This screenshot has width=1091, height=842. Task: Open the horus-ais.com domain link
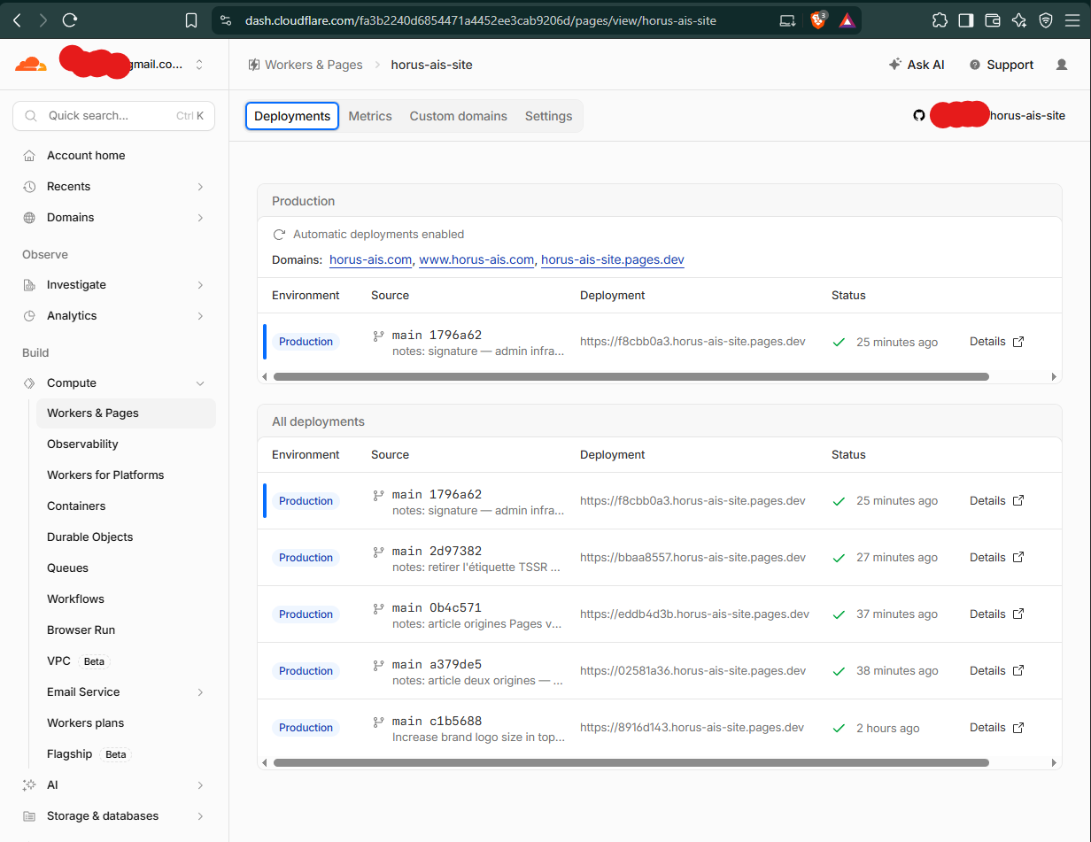point(370,259)
